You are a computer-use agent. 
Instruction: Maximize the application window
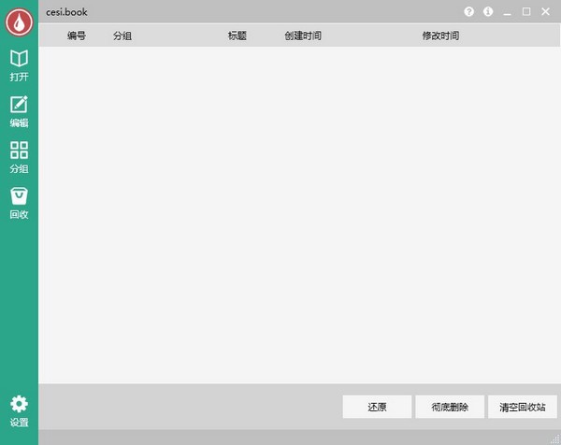click(x=526, y=12)
